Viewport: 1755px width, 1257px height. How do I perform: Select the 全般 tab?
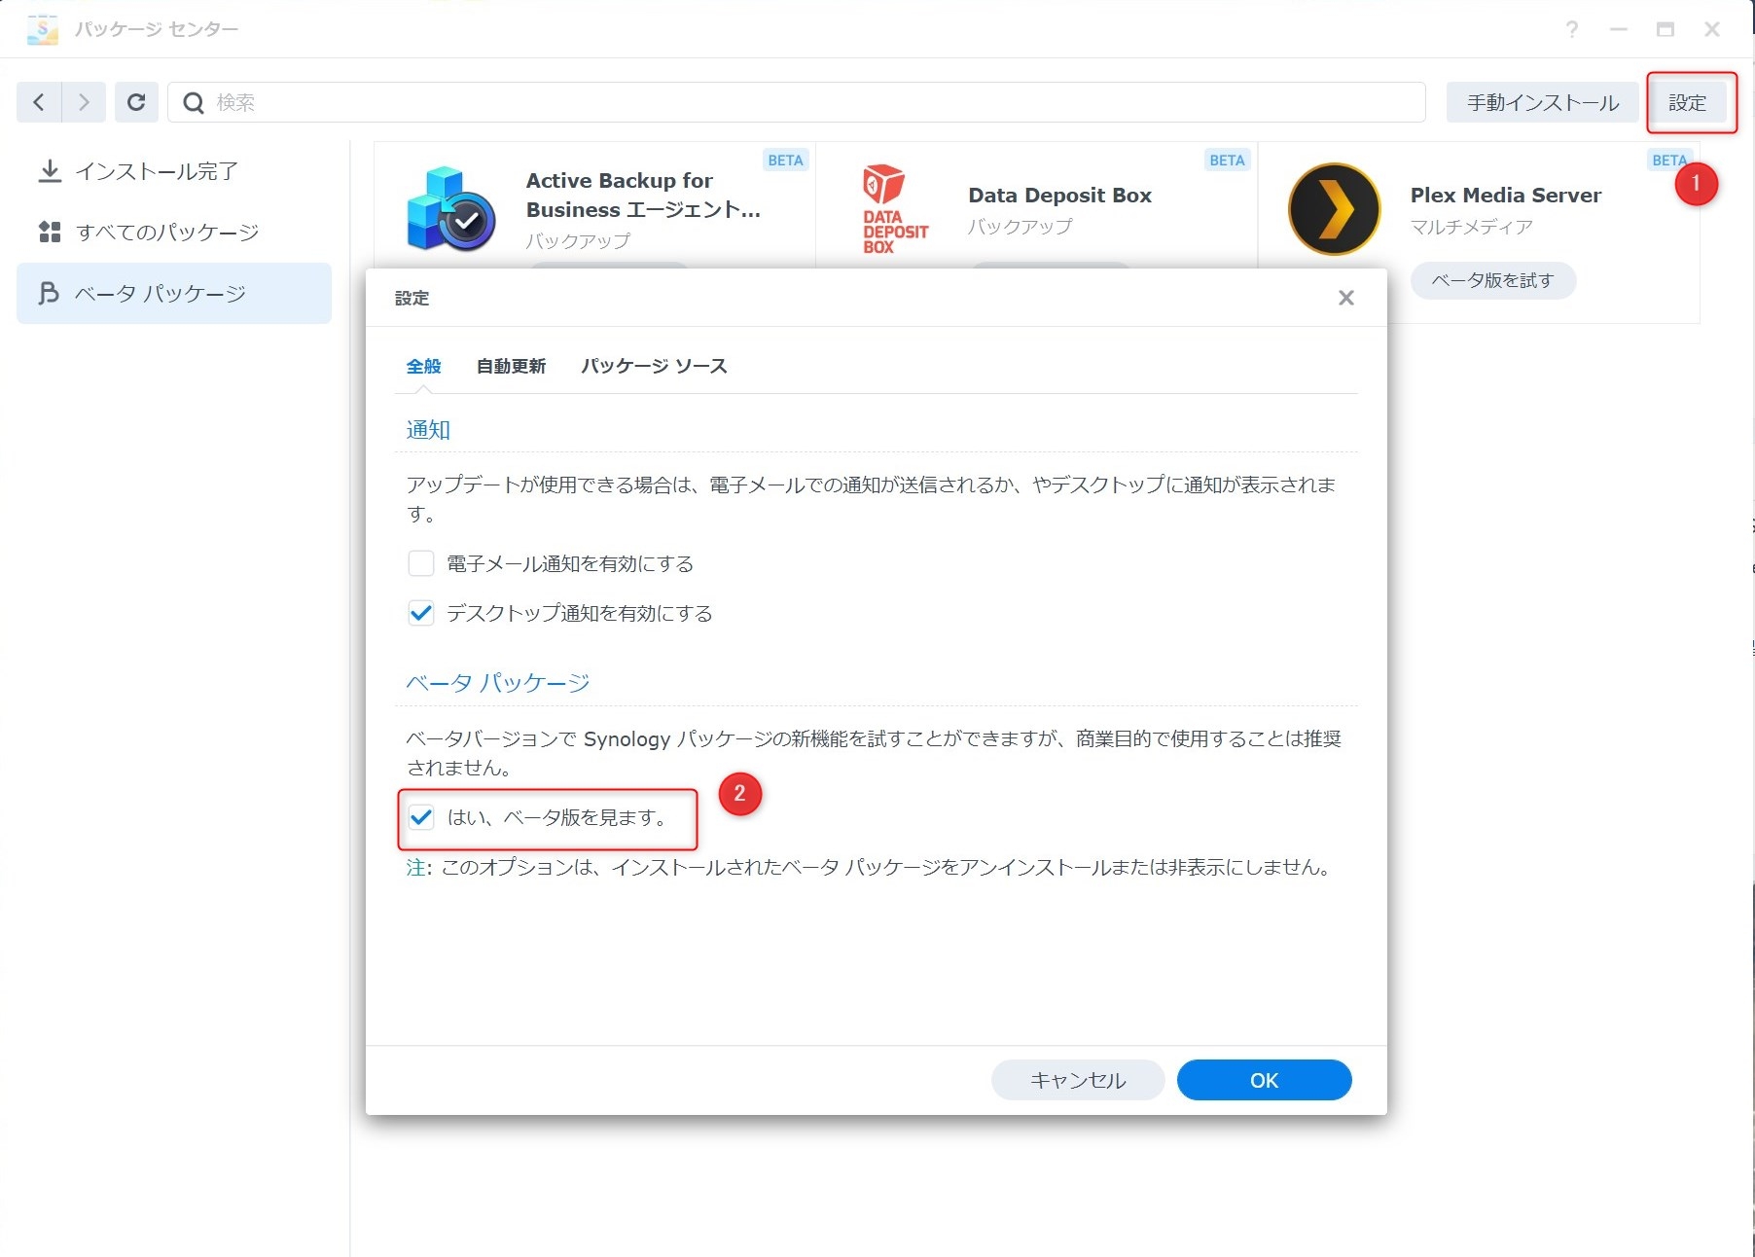coord(423,366)
